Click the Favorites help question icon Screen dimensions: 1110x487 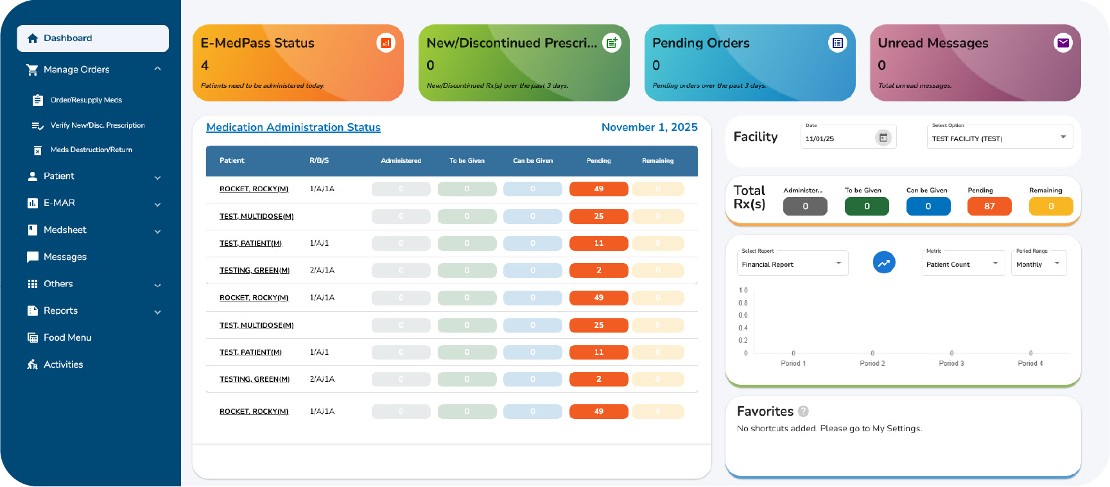pyautogui.click(x=803, y=411)
